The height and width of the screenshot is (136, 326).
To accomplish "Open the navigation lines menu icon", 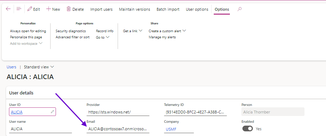I will [19, 9].
